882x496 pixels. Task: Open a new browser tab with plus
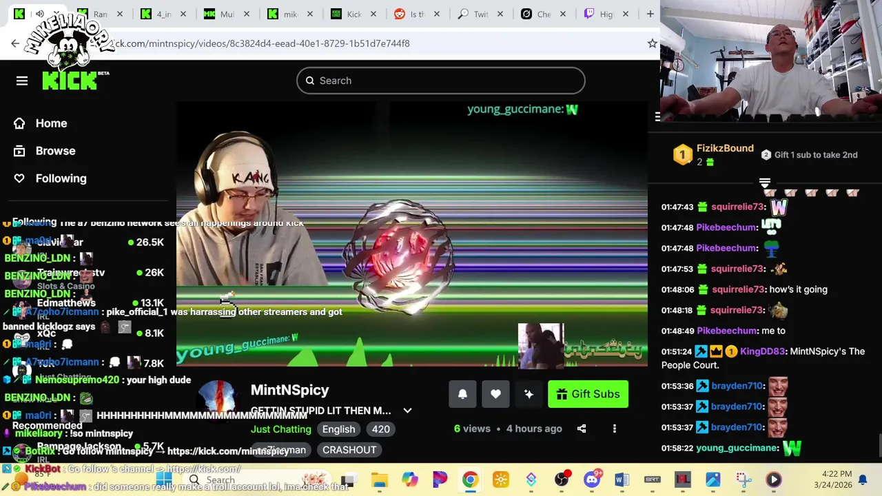click(x=650, y=14)
